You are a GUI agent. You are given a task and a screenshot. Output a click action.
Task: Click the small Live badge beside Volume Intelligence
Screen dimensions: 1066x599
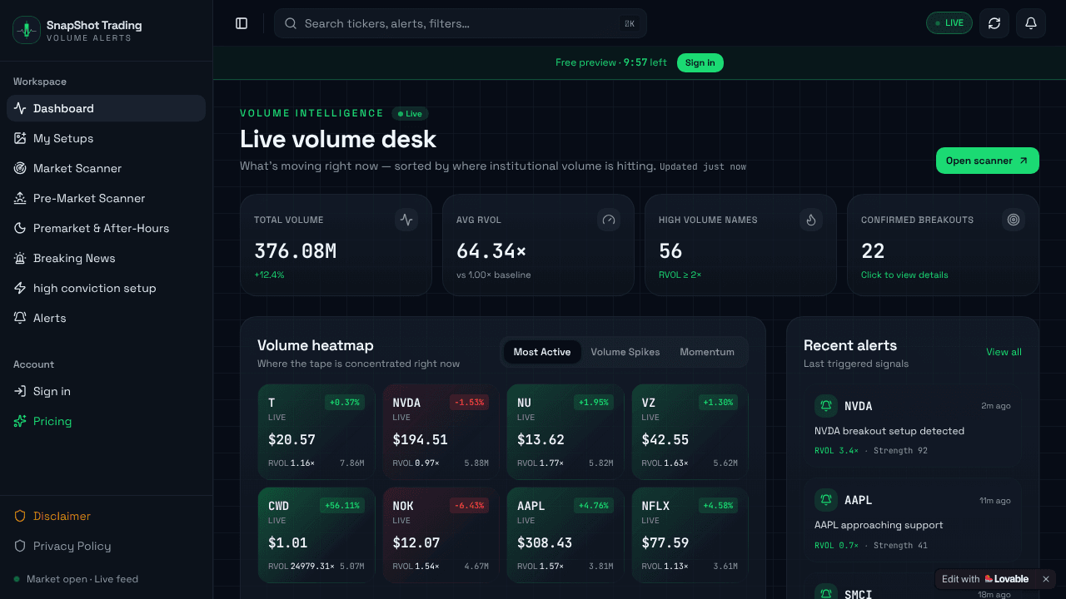tap(410, 114)
